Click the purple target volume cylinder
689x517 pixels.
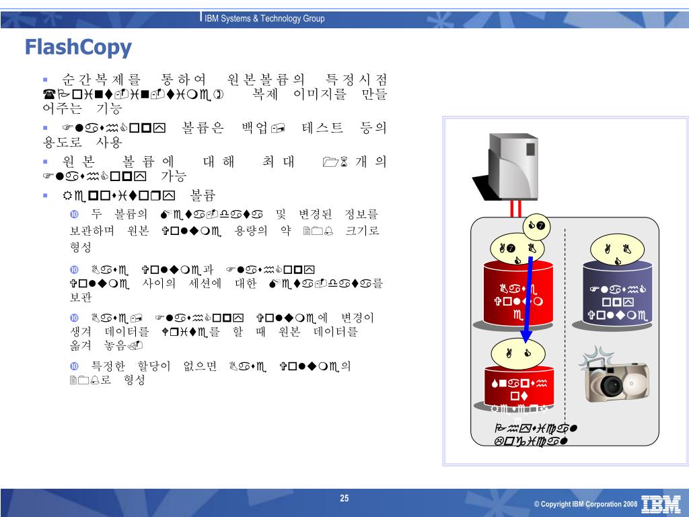(618, 292)
